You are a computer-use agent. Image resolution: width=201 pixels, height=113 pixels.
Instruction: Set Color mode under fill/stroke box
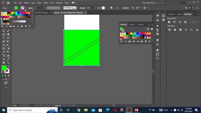click(3, 76)
